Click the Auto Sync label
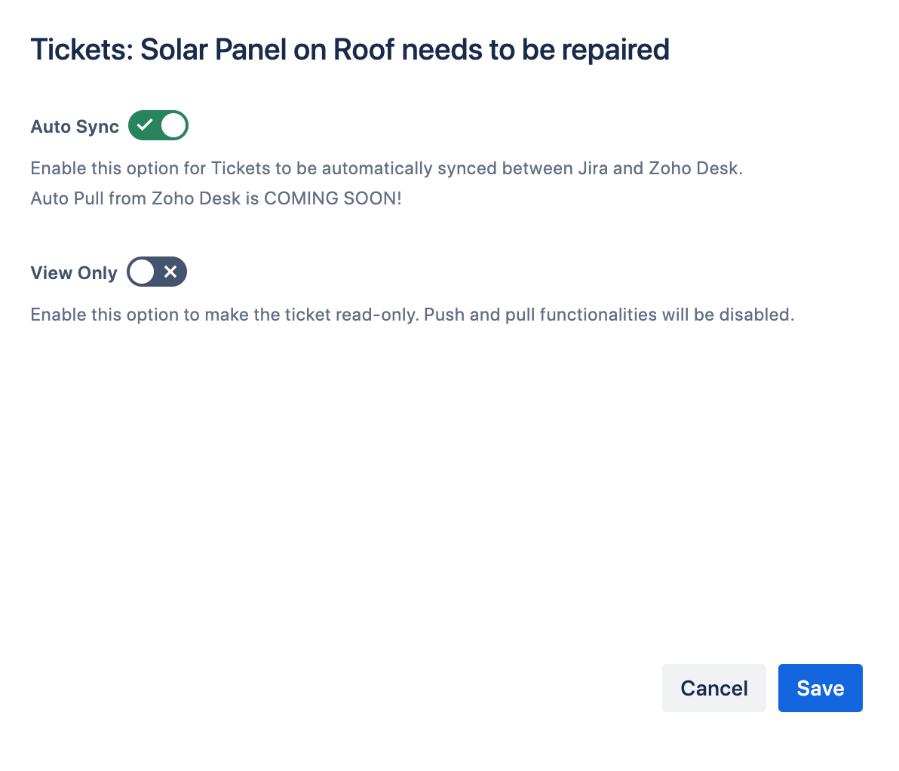 75,127
